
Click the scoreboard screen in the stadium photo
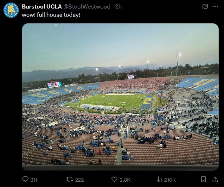tap(54, 85)
